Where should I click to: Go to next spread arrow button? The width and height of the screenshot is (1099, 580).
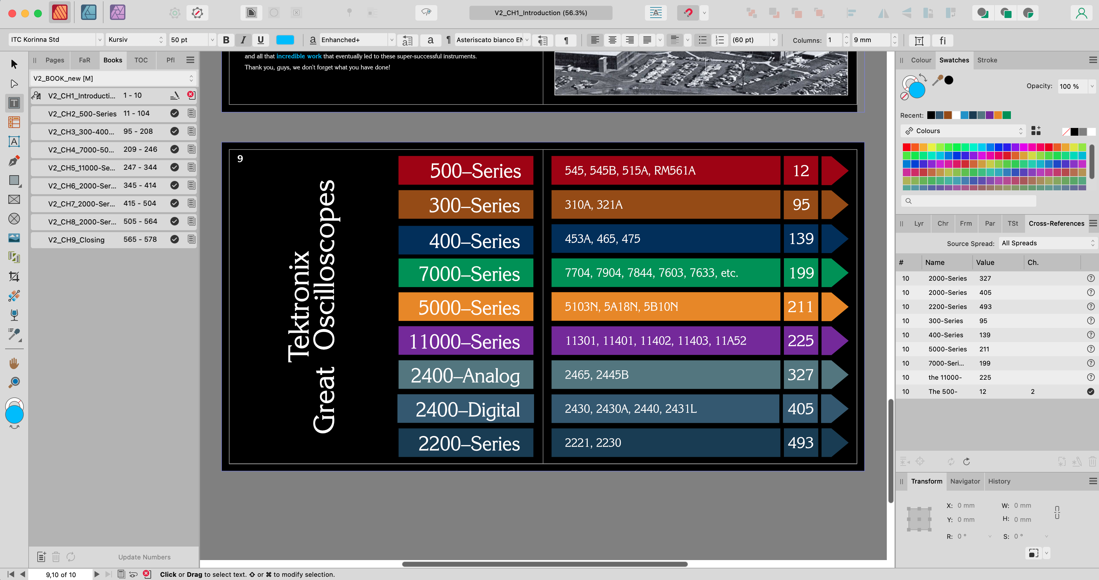coord(96,575)
